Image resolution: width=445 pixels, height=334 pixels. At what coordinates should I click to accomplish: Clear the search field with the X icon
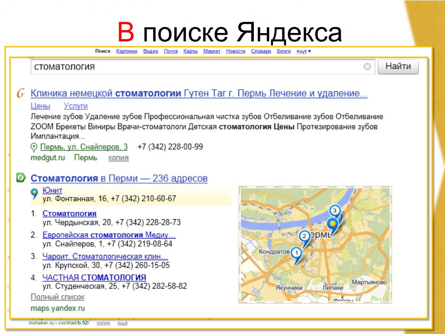coord(367,67)
